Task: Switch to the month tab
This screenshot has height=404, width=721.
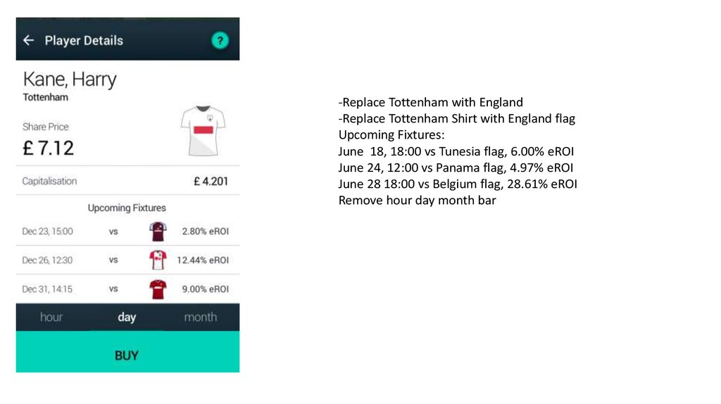Action: tap(201, 317)
